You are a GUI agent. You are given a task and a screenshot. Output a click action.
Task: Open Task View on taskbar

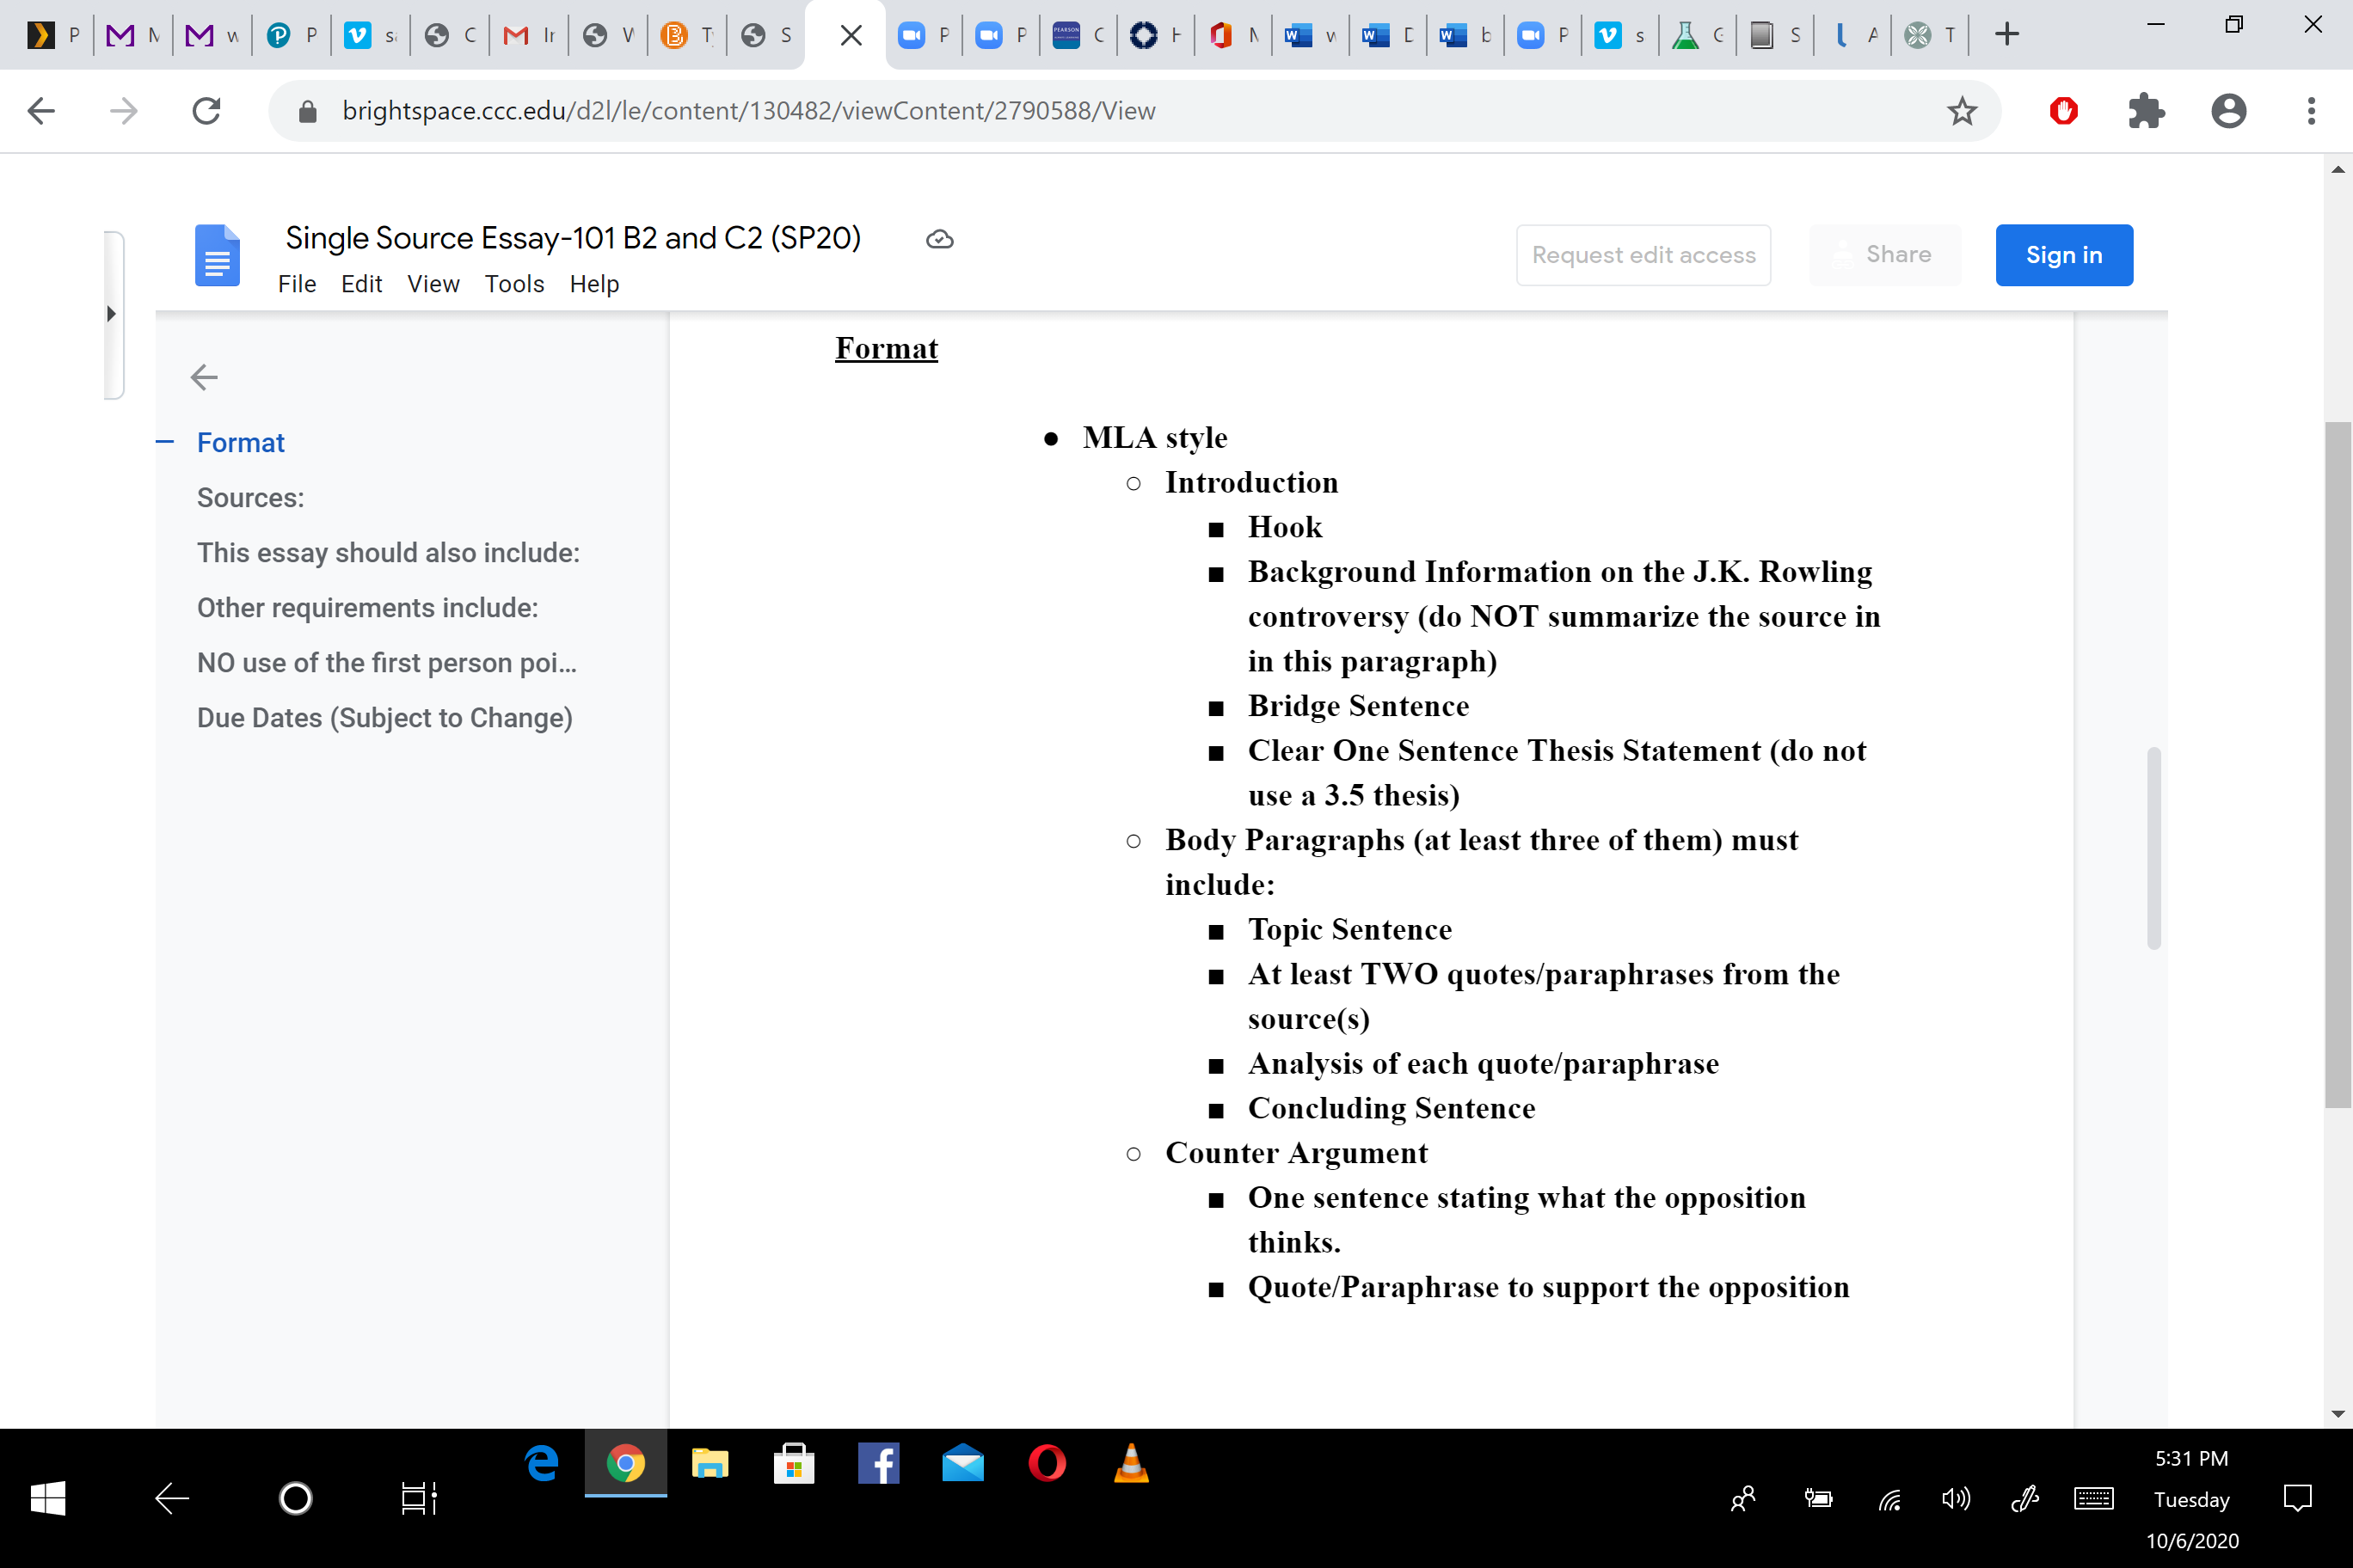[x=418, y=1498]
